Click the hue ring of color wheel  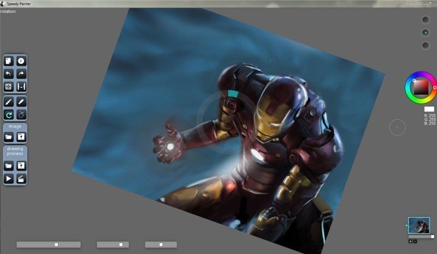[408, 88]
